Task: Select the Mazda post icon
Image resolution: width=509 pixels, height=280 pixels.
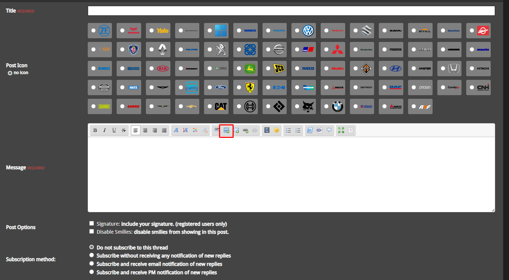Action: (x=385, y=50)
